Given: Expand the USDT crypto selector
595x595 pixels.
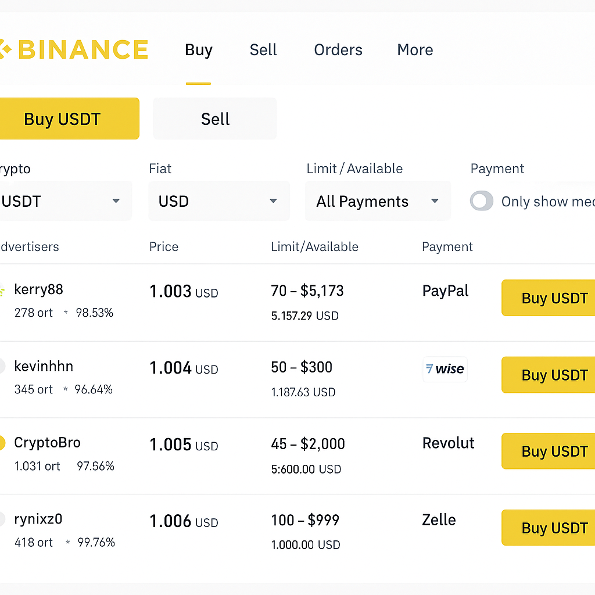Looking at the screenshot, I should point(64,201).
